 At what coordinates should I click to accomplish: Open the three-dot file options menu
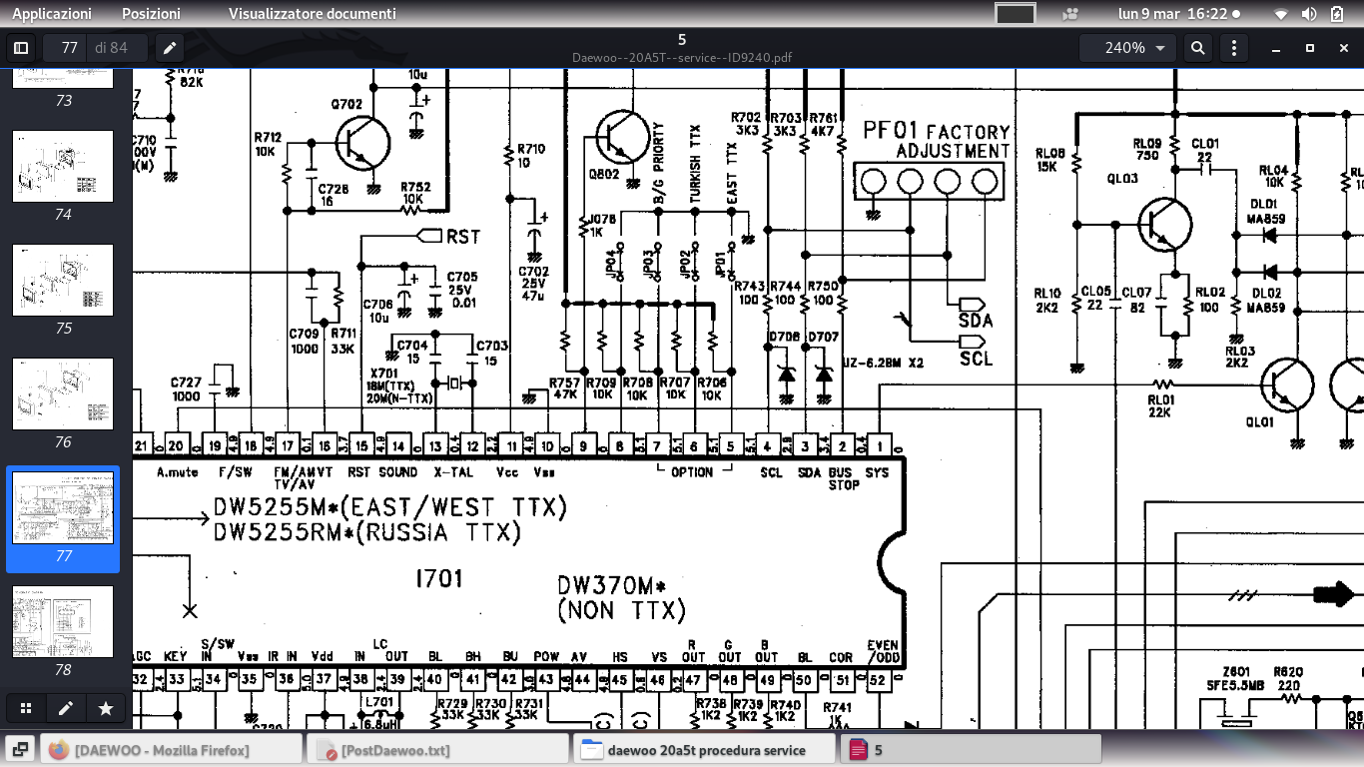(x=1235, y=48)
